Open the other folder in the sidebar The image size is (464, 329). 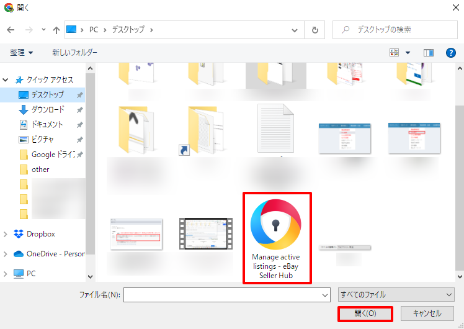[x=40, y=169]
